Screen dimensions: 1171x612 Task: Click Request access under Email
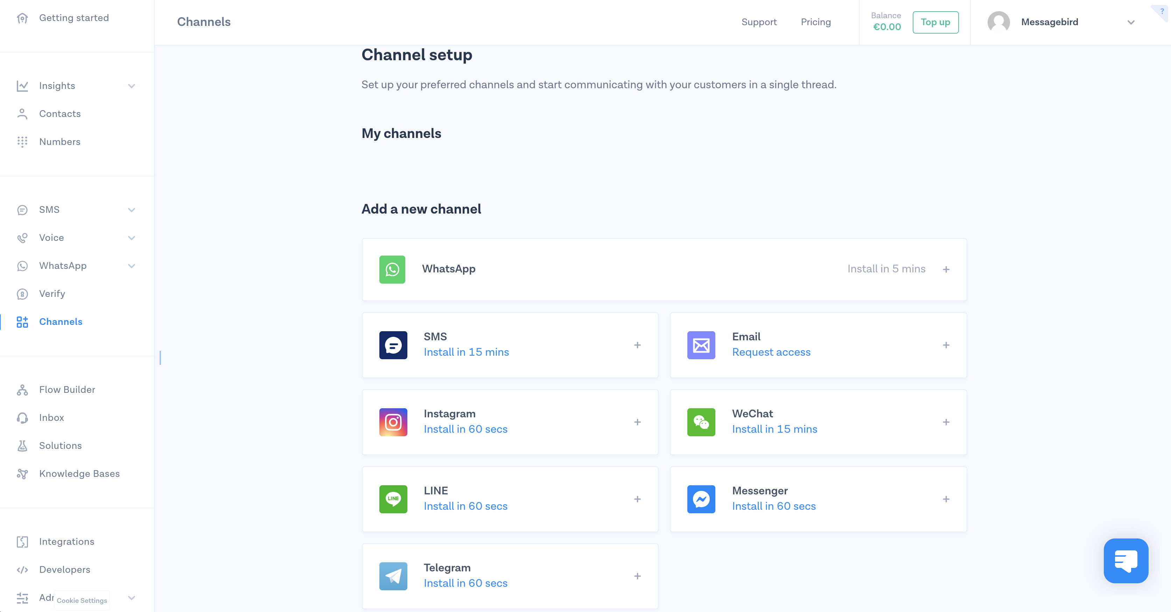point(771,352)
